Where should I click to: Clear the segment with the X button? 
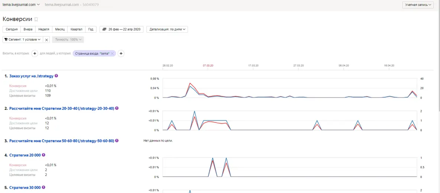coord(46,39)
